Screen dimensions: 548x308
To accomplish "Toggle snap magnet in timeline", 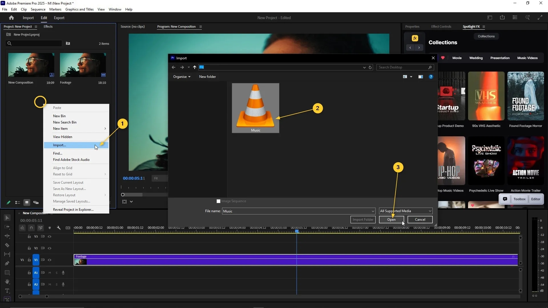I will click(x=31, y=228).
